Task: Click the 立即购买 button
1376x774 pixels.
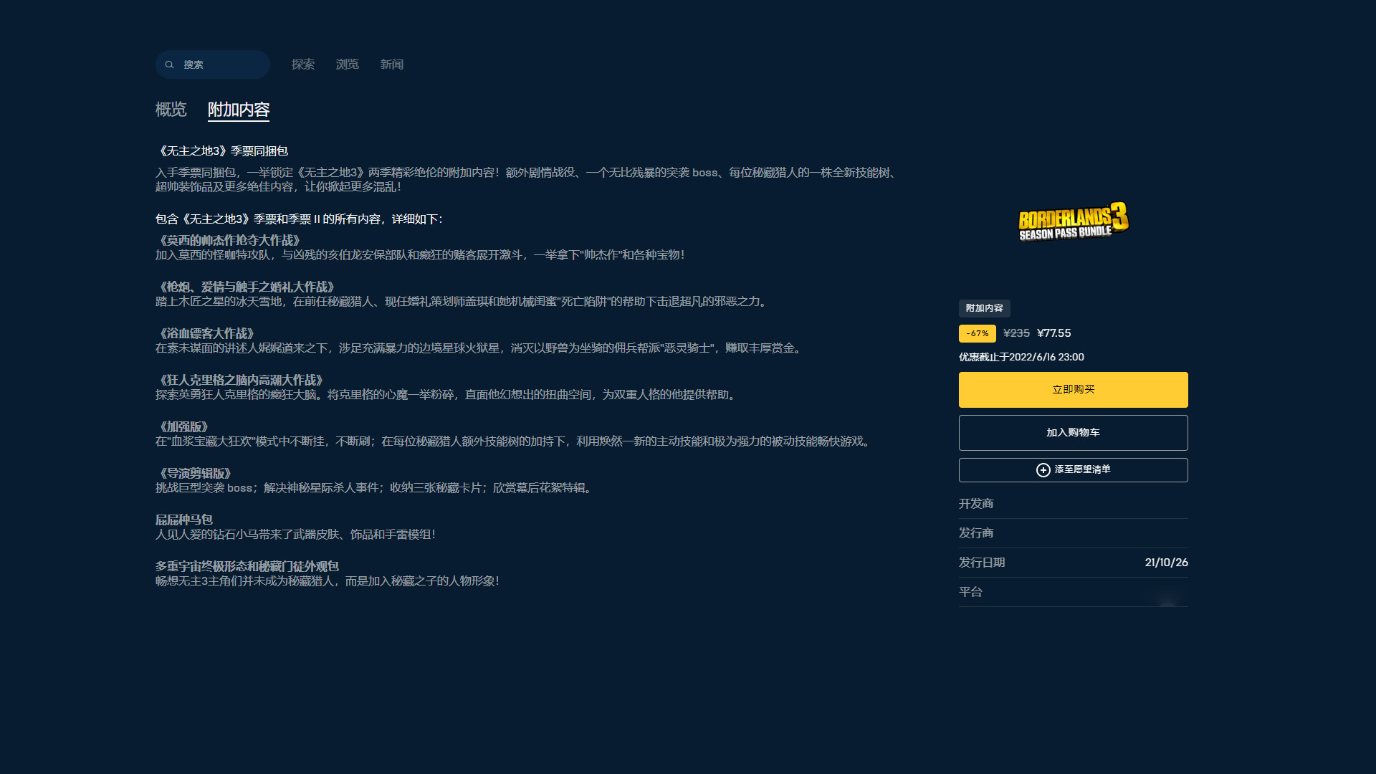Action: 1074,390
